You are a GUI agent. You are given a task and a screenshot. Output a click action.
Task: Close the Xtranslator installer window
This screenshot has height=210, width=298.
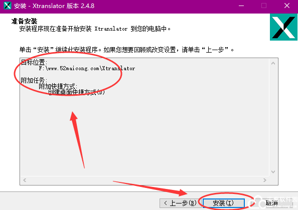coord(287,6)
